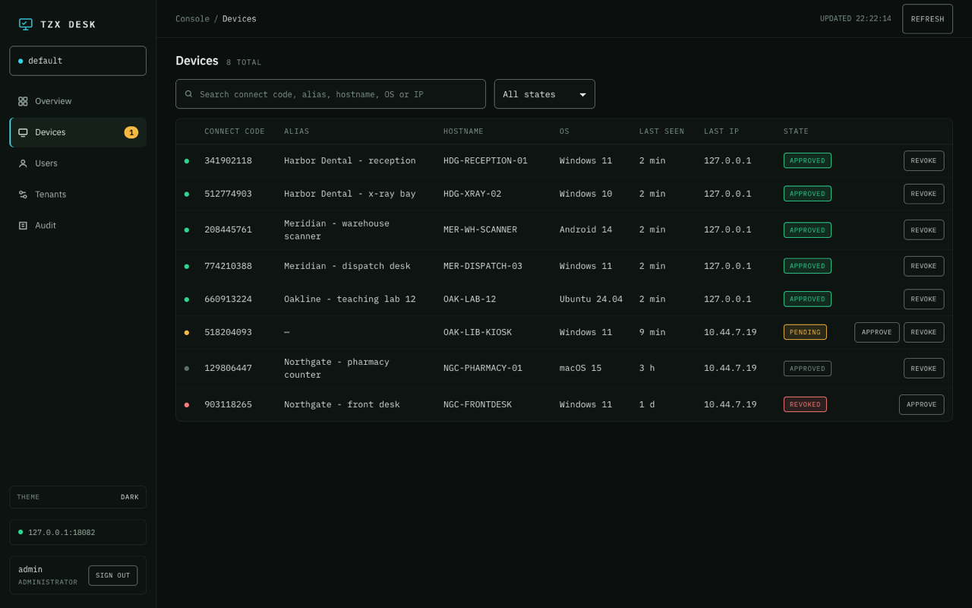
Task: Open the Users page
Action: pos(77,163)
